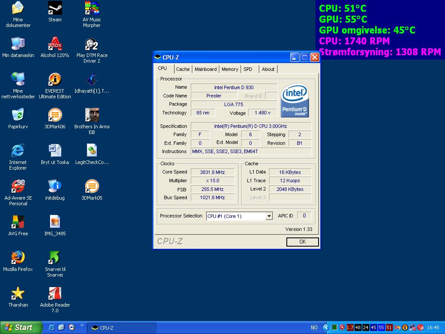The width and height of the screenshot is (445, 334).
Task: Click Windows Media Player quick launch icon
Action: coord(72,327)
